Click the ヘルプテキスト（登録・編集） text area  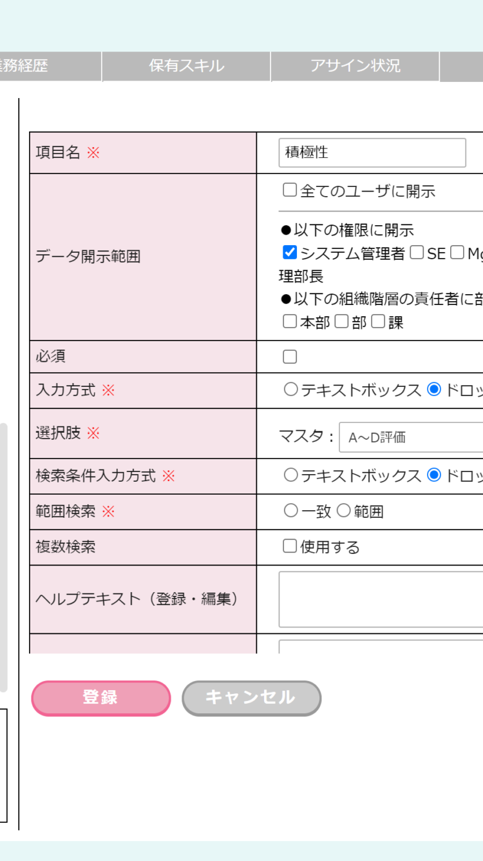[x=381, y=599]
